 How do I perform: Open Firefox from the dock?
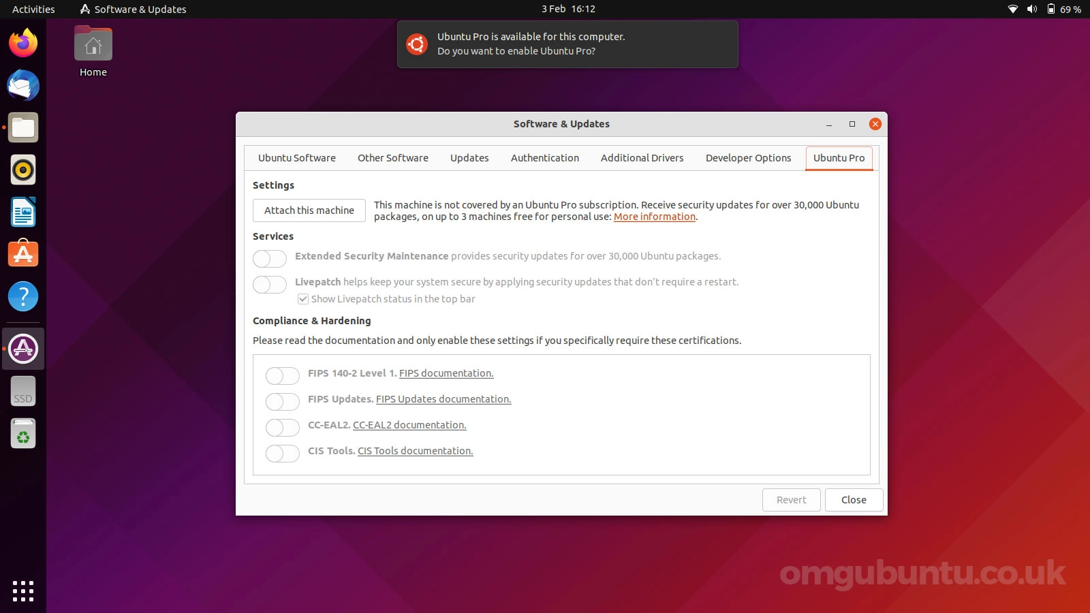point(23,43)
